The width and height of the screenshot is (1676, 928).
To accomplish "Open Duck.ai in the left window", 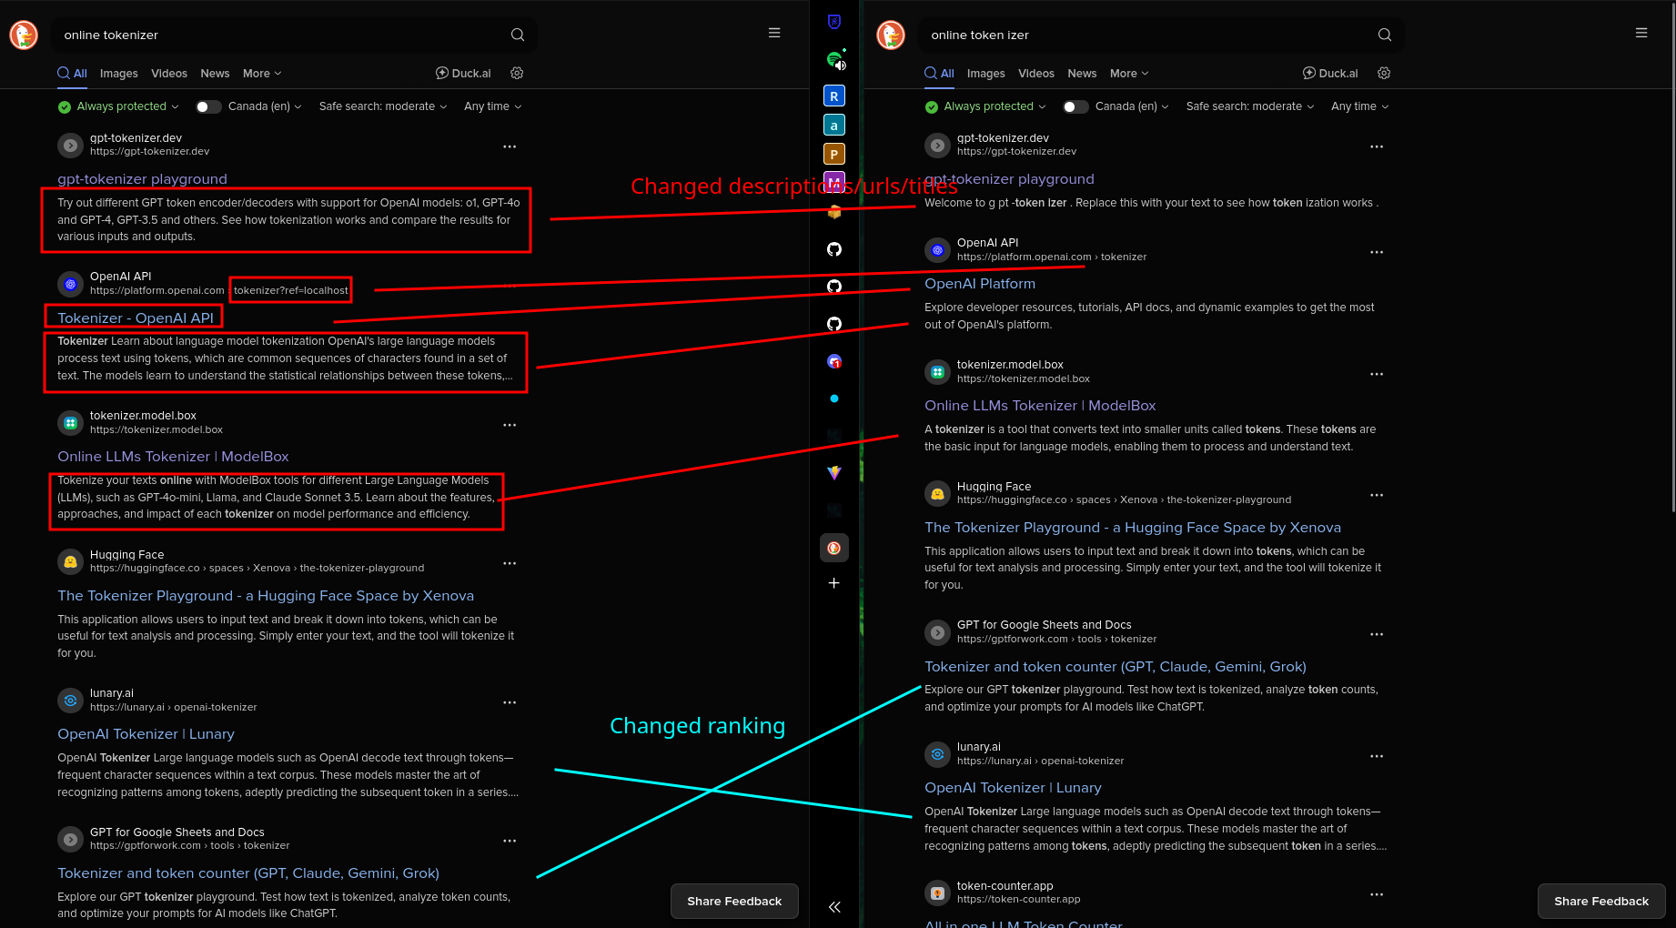I will coord(463,74).
